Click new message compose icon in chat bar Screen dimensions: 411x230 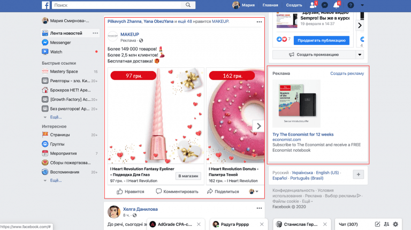coord(377,224)
